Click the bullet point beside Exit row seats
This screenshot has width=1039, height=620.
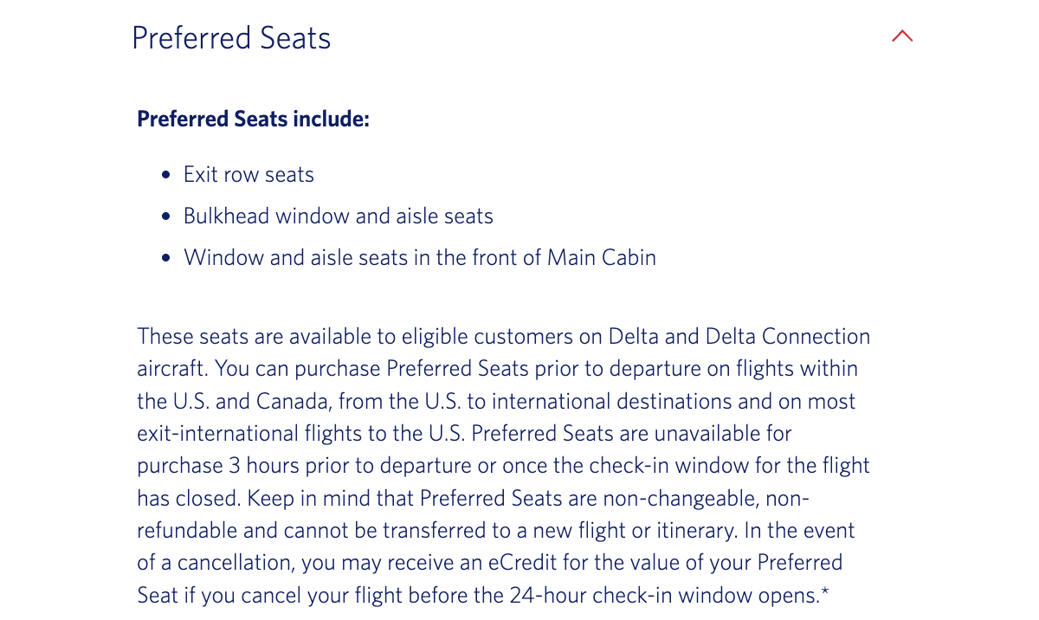[x=165, y=174]
